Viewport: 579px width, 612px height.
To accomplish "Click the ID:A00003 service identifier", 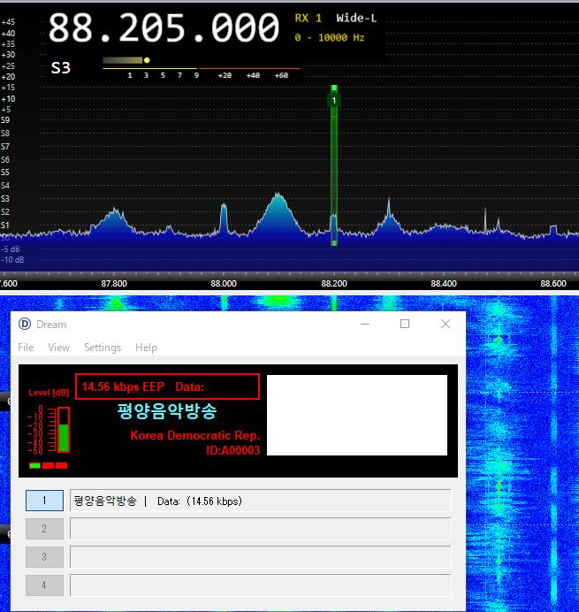I will (233, 450).
